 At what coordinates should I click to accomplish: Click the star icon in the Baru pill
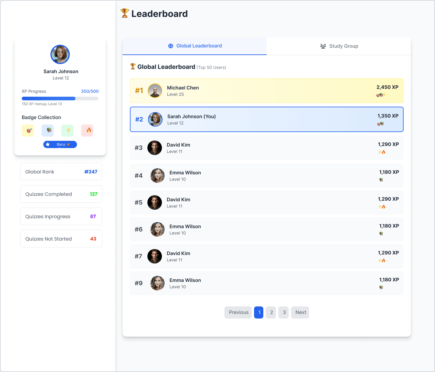click(48, 144)
